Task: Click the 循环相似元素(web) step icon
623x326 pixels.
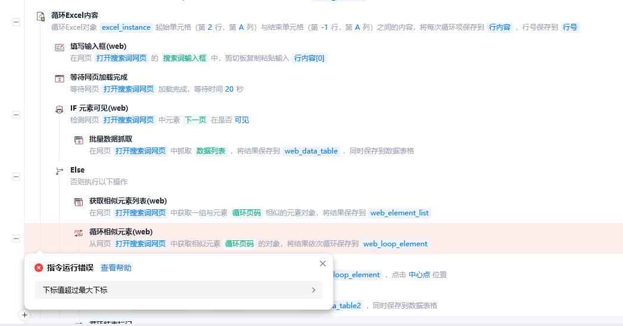Action: (x=79, y=233)
